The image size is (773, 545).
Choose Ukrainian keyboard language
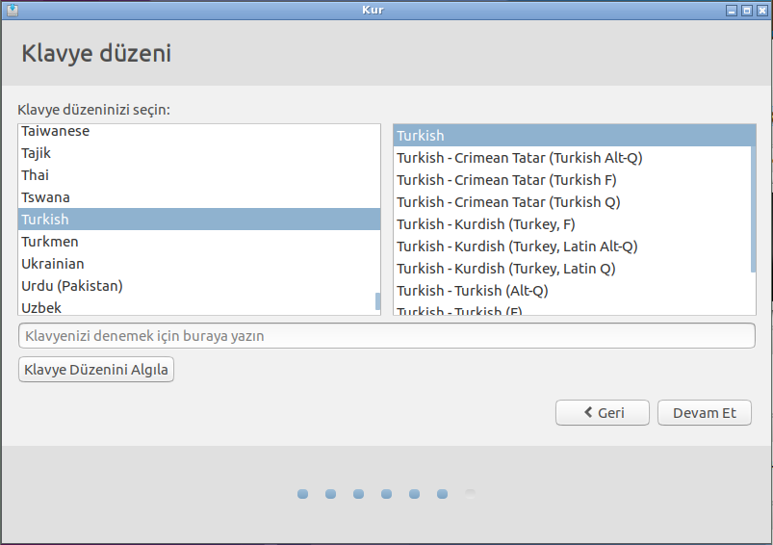pyautogui.click(x=53, y=264)
